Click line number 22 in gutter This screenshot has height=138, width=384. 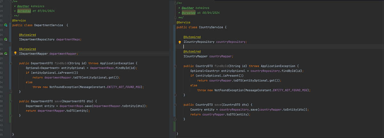tap(2, 25)
